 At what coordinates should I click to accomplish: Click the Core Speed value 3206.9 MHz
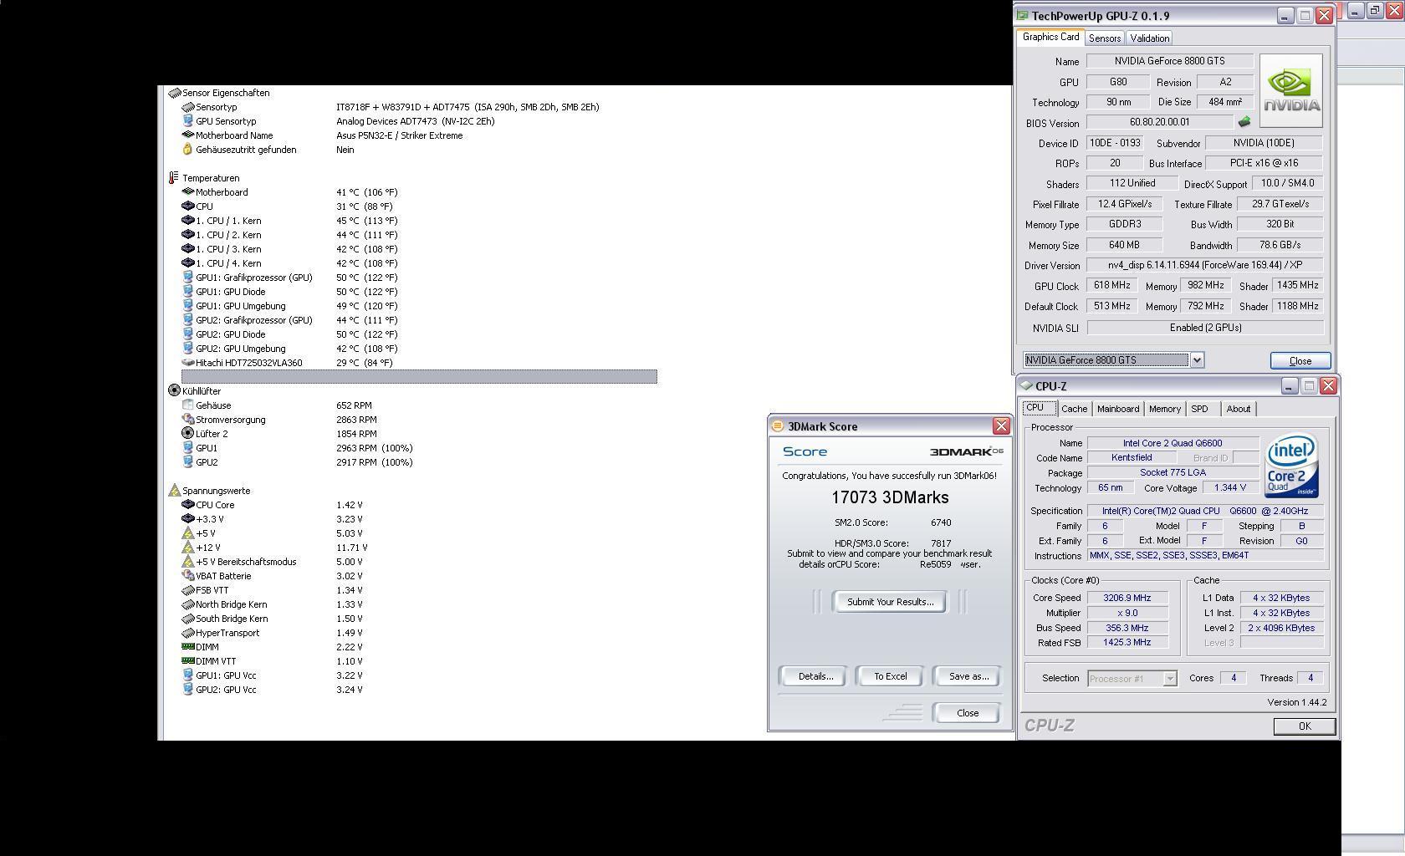tap(1127, 598)
